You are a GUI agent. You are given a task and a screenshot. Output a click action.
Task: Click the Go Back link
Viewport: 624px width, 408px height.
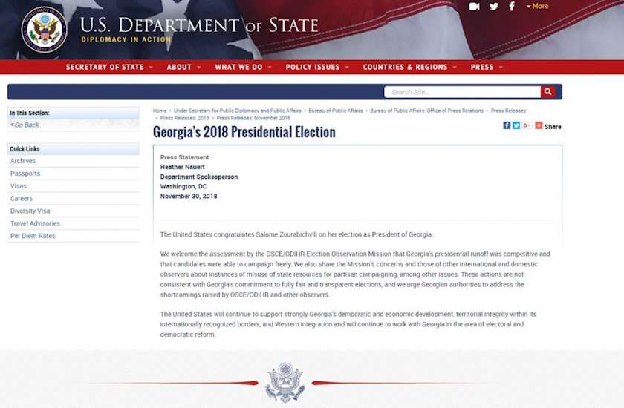(x=26, y=125)
